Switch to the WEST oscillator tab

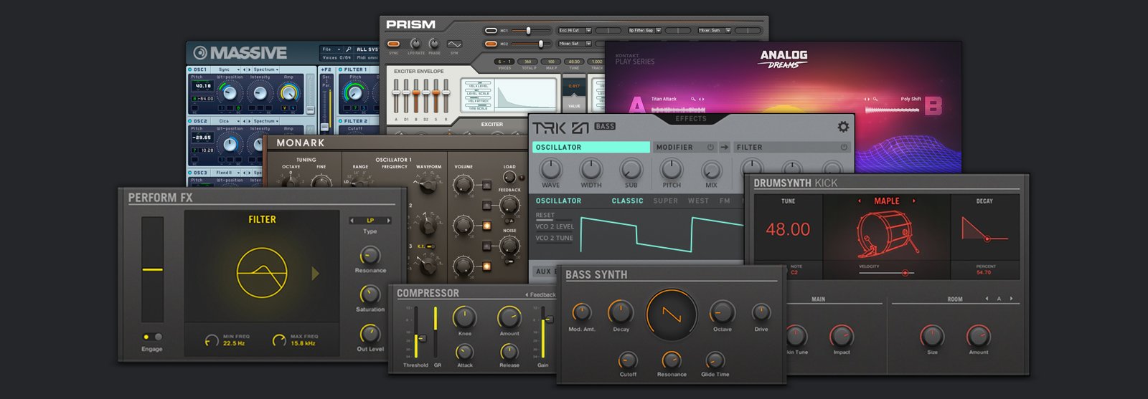698,201
